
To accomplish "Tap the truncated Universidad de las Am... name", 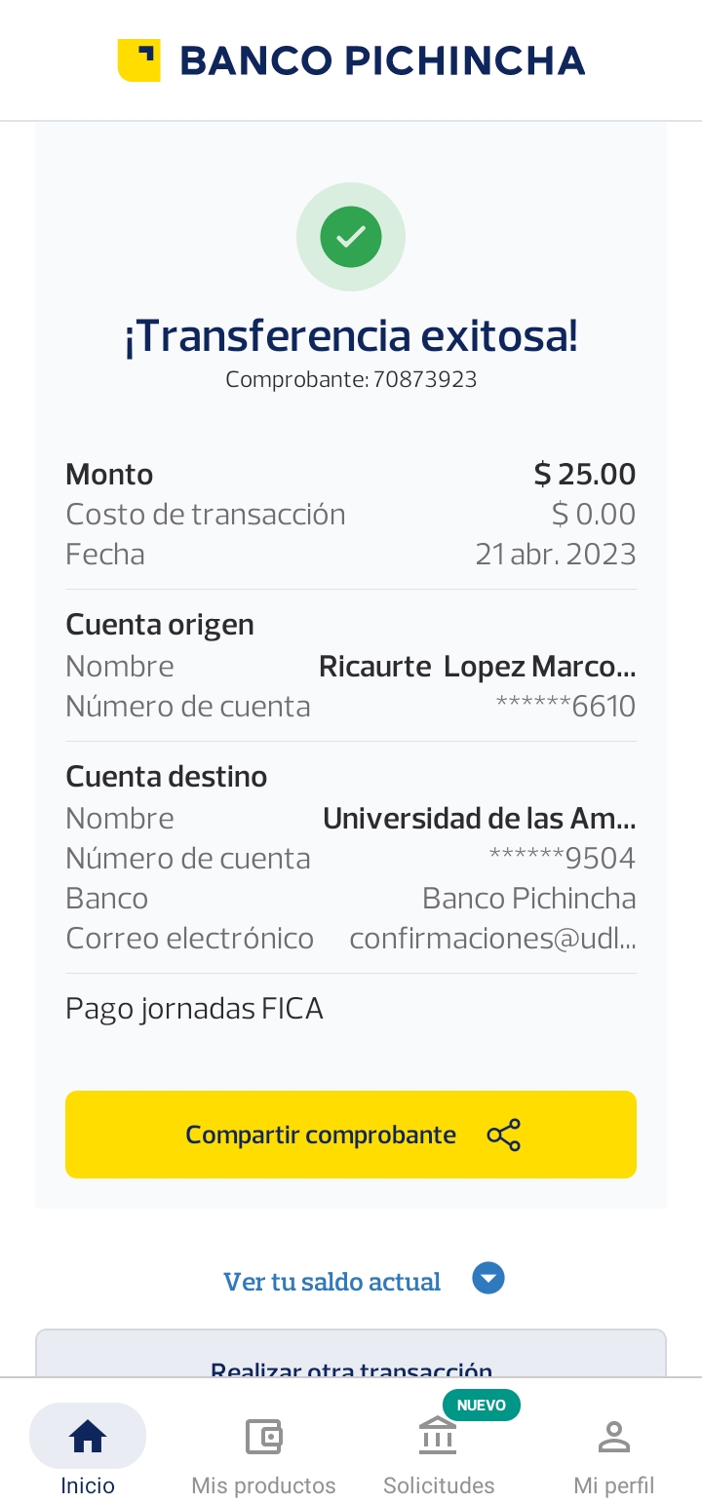I will (479, 818).
